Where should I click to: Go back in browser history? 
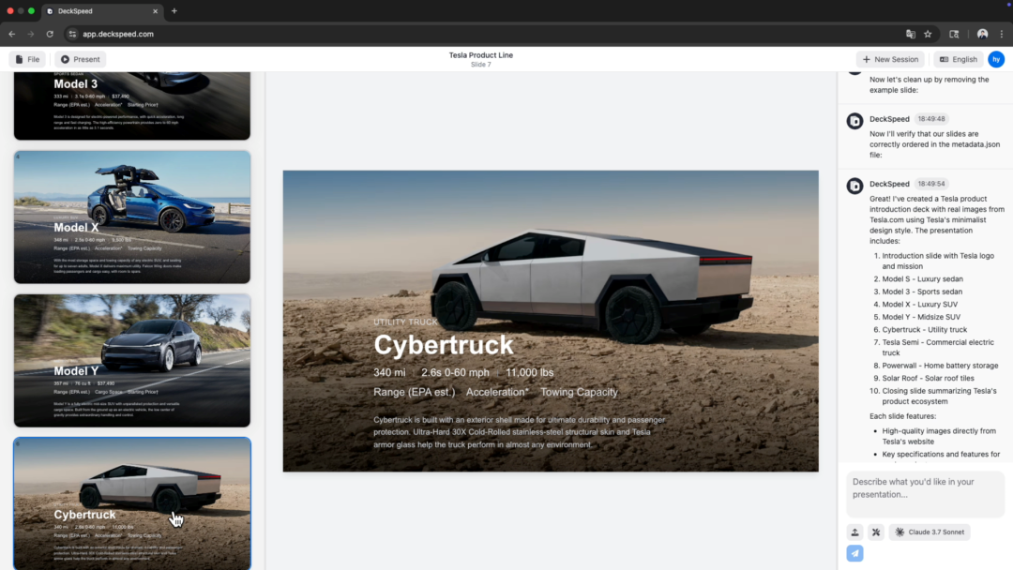point(11,34)
